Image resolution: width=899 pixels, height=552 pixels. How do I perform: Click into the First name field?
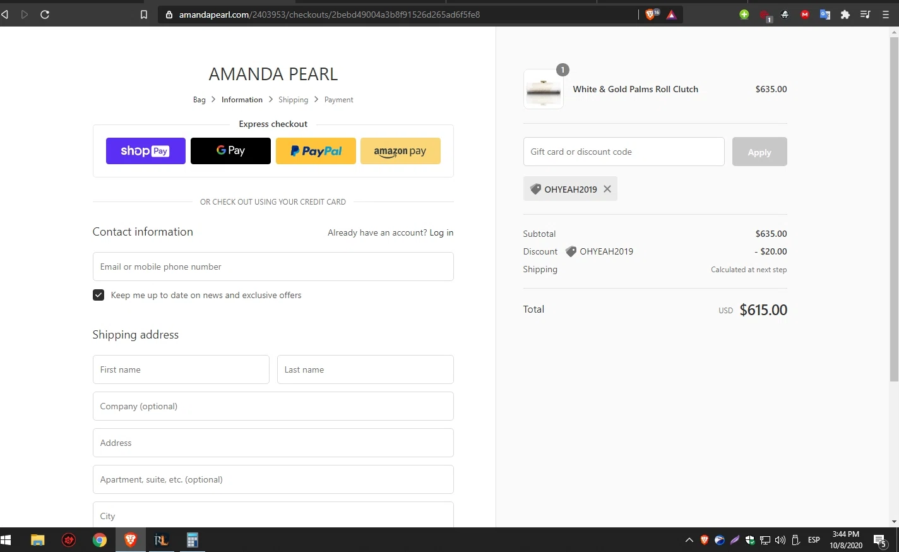coord(181,369)
